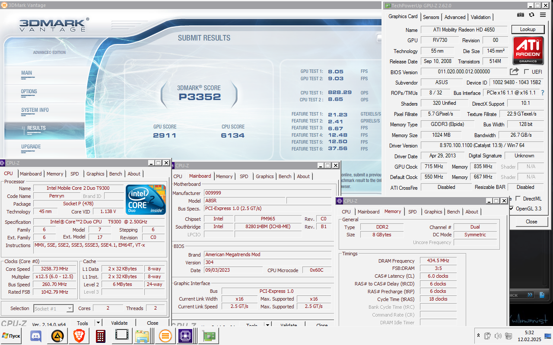Screen dimensions: 553x345
Task: Switch to GPU-Z via green card taskbar icon
Action: pyautogui.click(x=210, y=336)
